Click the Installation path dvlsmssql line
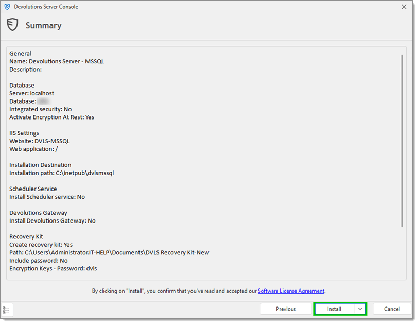Viewport: 418px width, 324px height. (61, 173)
